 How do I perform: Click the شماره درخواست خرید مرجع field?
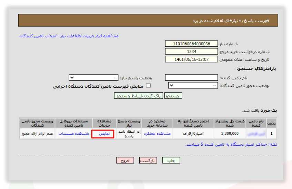[x=191, y=52]
